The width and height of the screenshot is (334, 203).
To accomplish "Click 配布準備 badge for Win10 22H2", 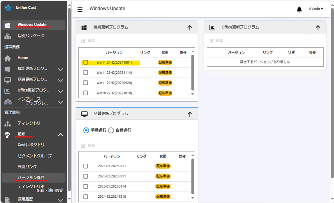I will pyautogui.click(x=165, y=93).
